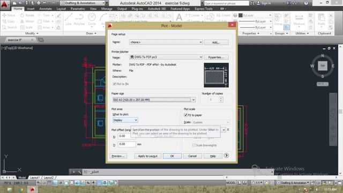Switch to the Annotate ribbon tab
The image size is (343, 193).
pyautogui.click(x=46, y=9)
